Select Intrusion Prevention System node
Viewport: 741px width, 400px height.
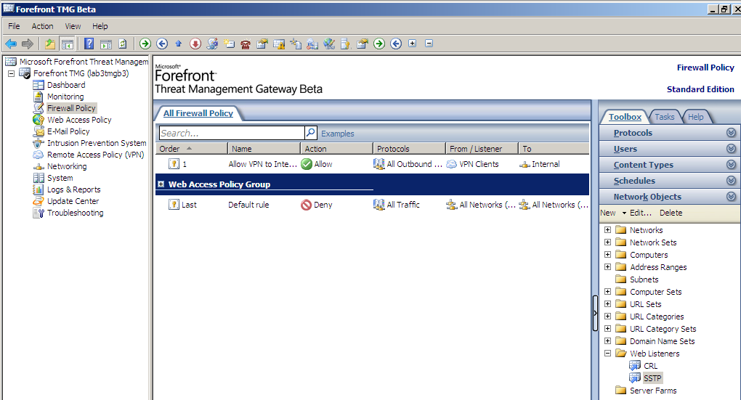click(x=97, y=143)
